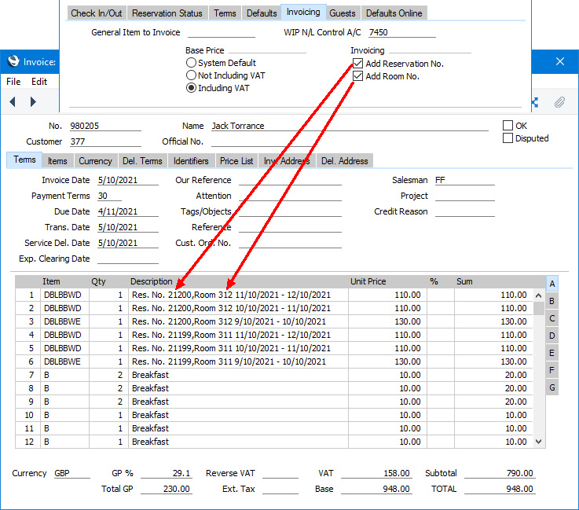
Task: Open the Defaults settings tab
Action: click(262, 13)
